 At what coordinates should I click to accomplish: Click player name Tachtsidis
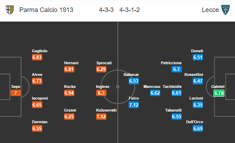click(172, 87)
